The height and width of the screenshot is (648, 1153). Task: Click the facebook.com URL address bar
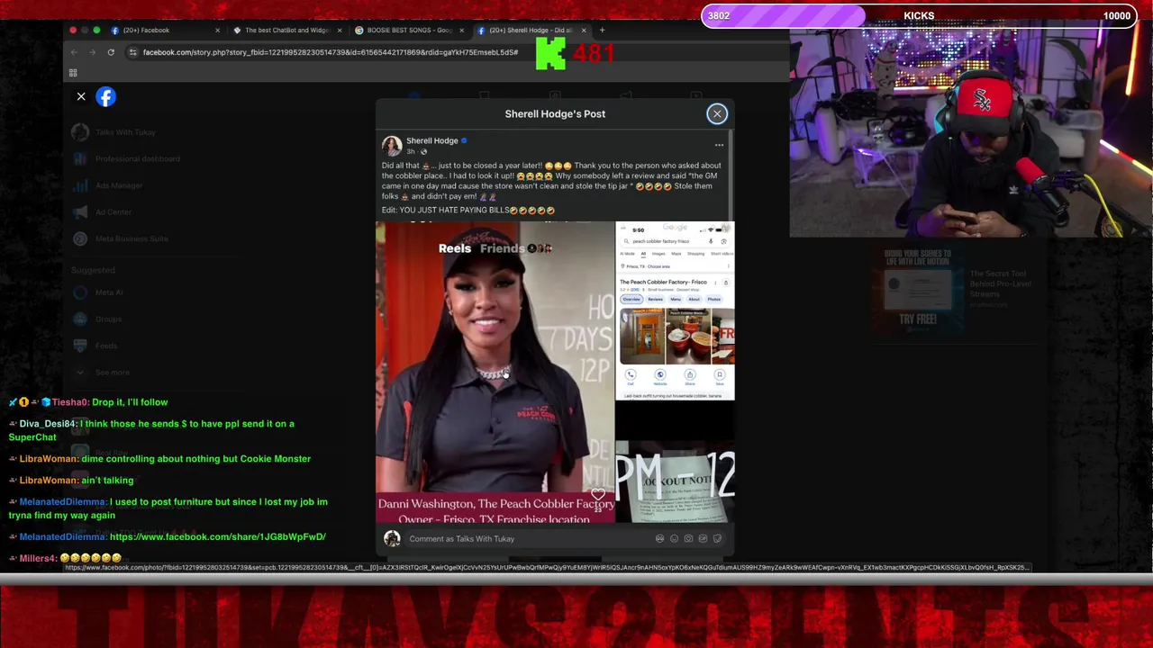(330, 52)
